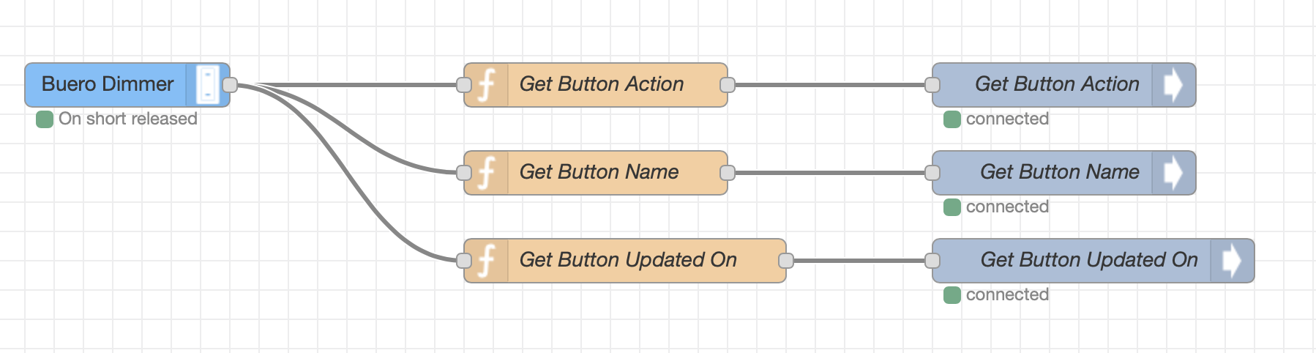The height and width of the screenshot is (353, 1316).
Task: Select the Get Button Updated On function node
Action: (x=627, y=261)
